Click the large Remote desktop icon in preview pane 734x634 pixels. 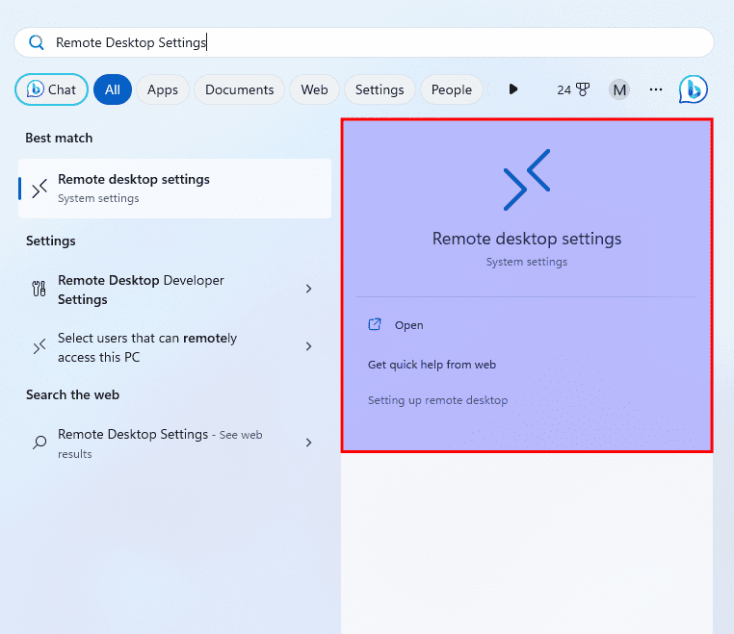(x=527, y=180)
